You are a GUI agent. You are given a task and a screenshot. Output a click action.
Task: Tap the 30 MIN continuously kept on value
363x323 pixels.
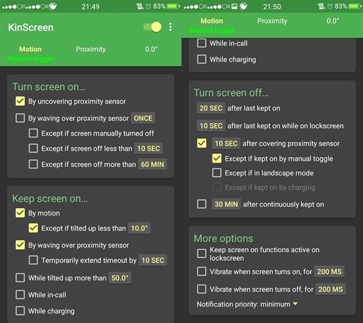226,205
